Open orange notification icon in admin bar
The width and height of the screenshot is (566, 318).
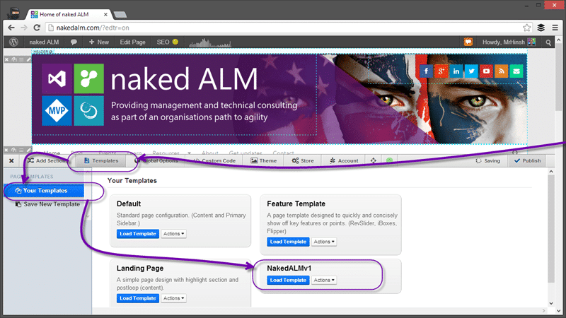pyautogui.click(x=468, y=42)
